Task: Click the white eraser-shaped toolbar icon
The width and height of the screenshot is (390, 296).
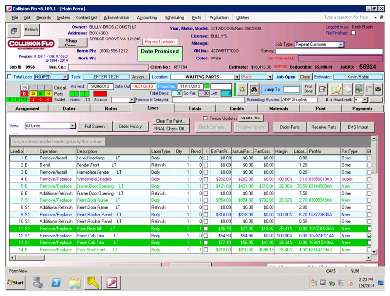Action: click(347, 89)
